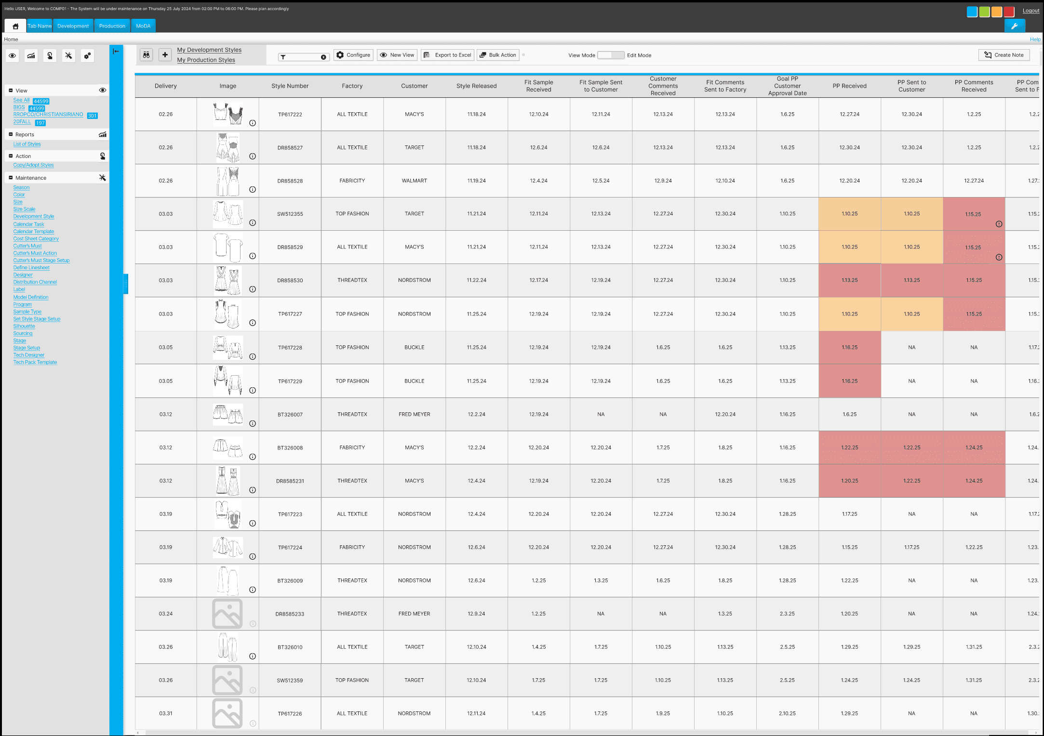Click info icon for style TP617222

coord(253,123)
